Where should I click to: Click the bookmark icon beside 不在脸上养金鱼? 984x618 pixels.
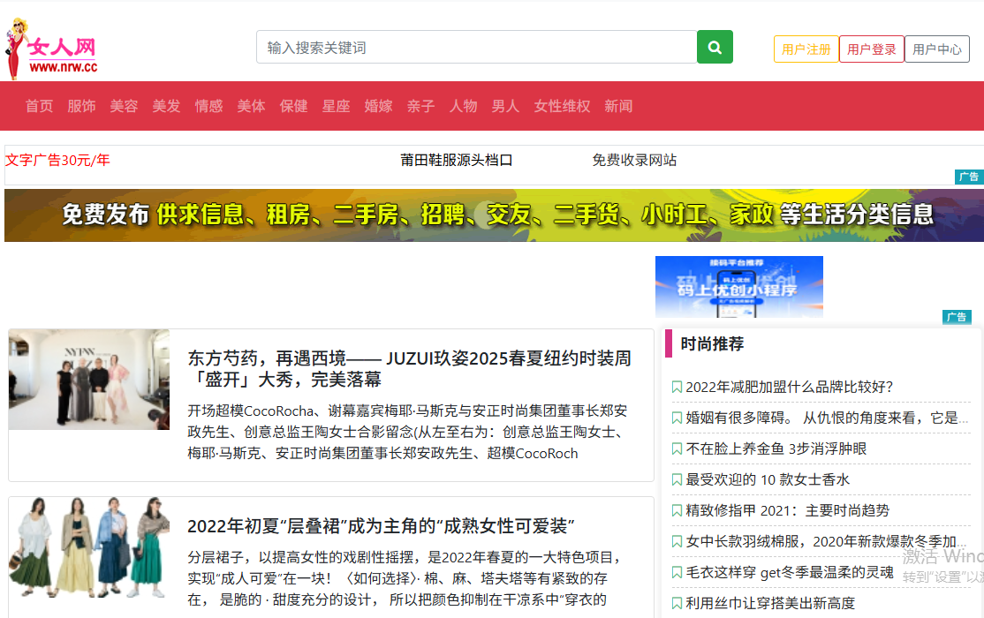click(677, 448)
